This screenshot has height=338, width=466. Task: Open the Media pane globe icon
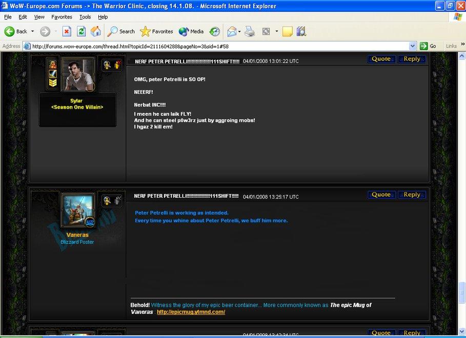coord(191,31)
